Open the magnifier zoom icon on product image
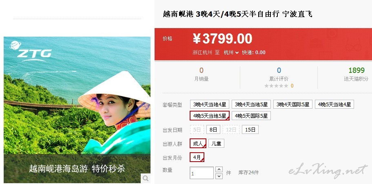This screenshot has width=372, height=184. point(146,178)
